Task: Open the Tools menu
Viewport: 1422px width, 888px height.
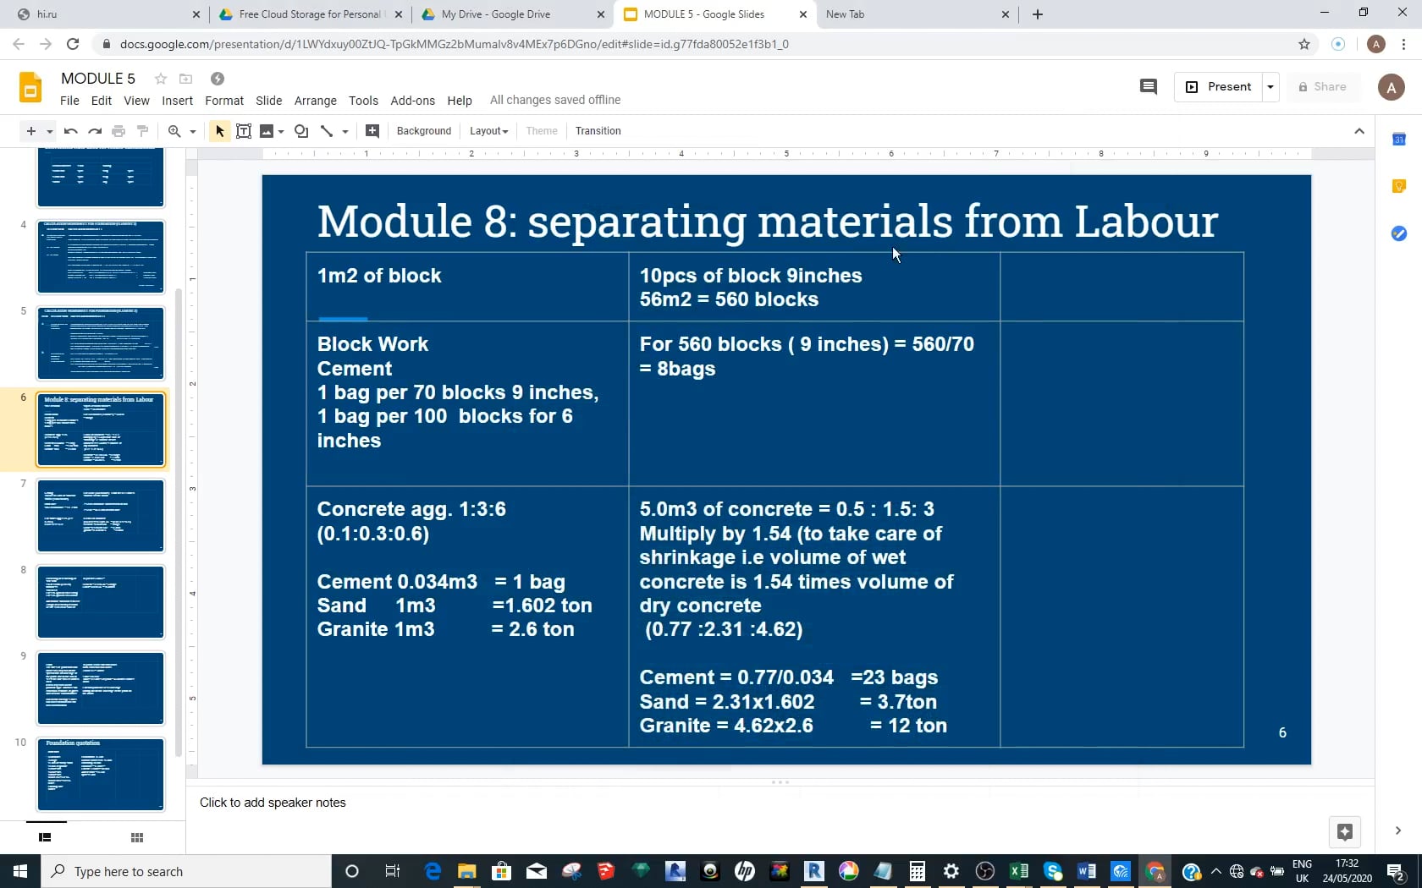Action: tap(364, 101)
